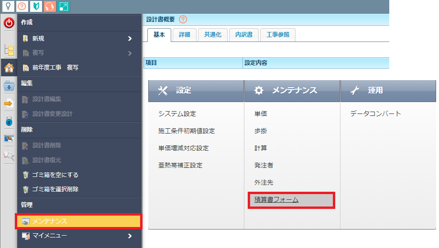Click the lightbulb hint icon

[8, 6]
